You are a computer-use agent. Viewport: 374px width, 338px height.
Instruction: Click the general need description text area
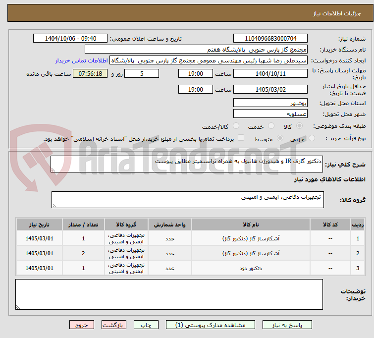point(187,164)
